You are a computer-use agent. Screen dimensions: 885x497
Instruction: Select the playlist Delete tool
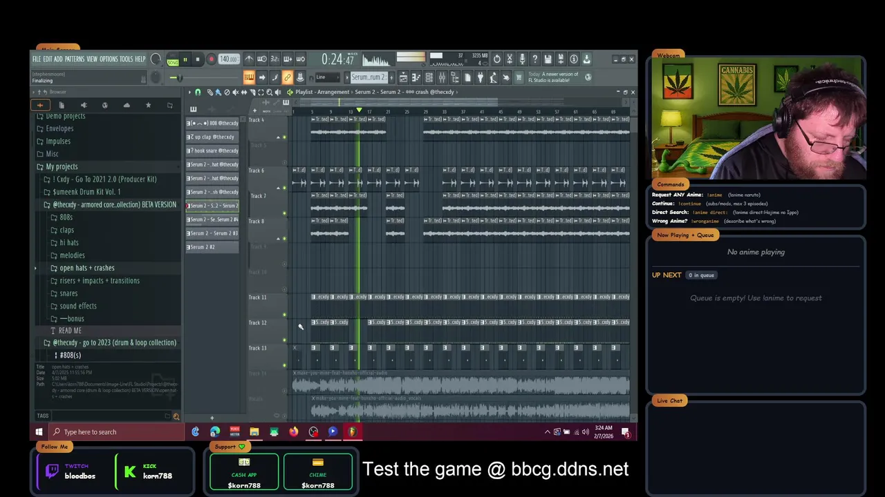click(227, 92)
